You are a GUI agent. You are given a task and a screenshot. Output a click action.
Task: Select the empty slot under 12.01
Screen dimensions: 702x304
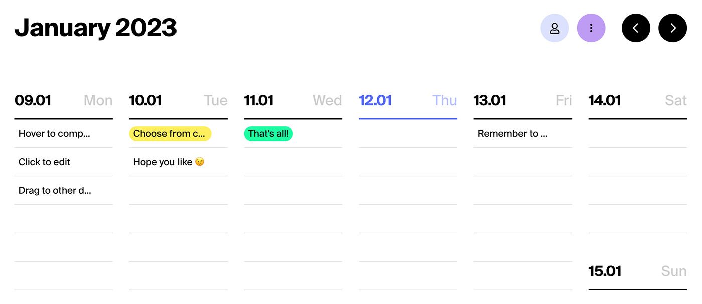tap(408, 134)
